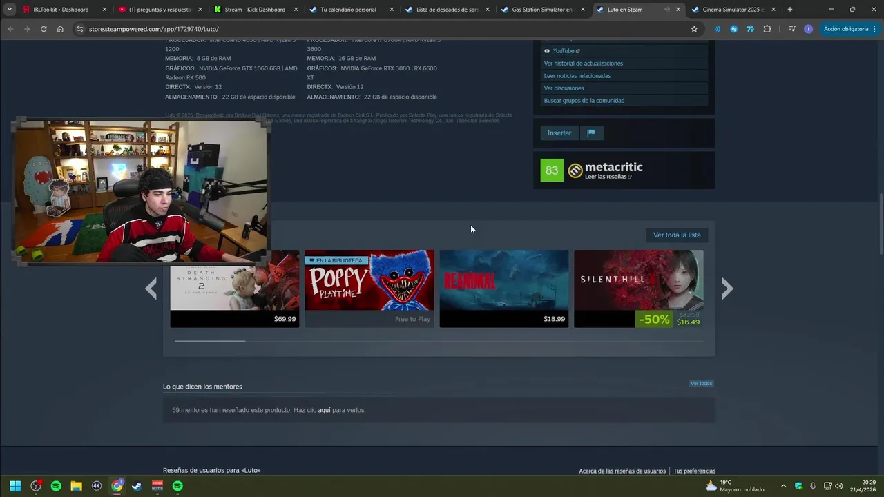884x497 pixels.
Task: Open Death Stranding 2 game card
Action: coord(235,289)
